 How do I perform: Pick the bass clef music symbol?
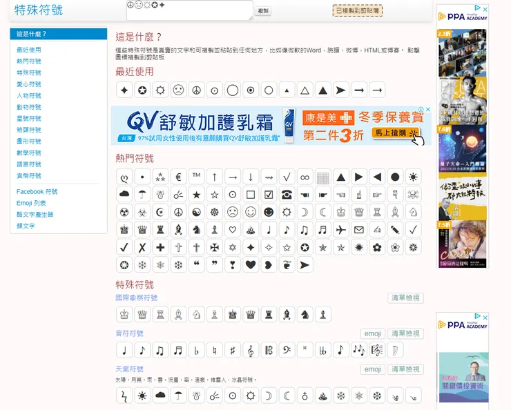point(287,350)
